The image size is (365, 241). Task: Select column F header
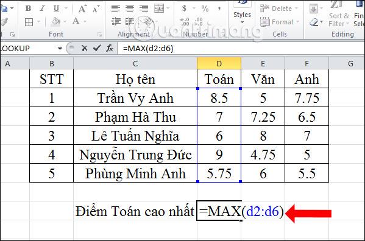click(x=307, y=63)
